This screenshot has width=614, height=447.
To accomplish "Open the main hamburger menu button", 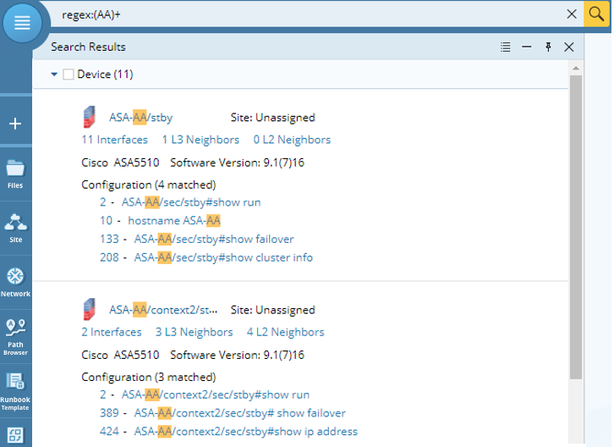I will click(x=22, y=23).
